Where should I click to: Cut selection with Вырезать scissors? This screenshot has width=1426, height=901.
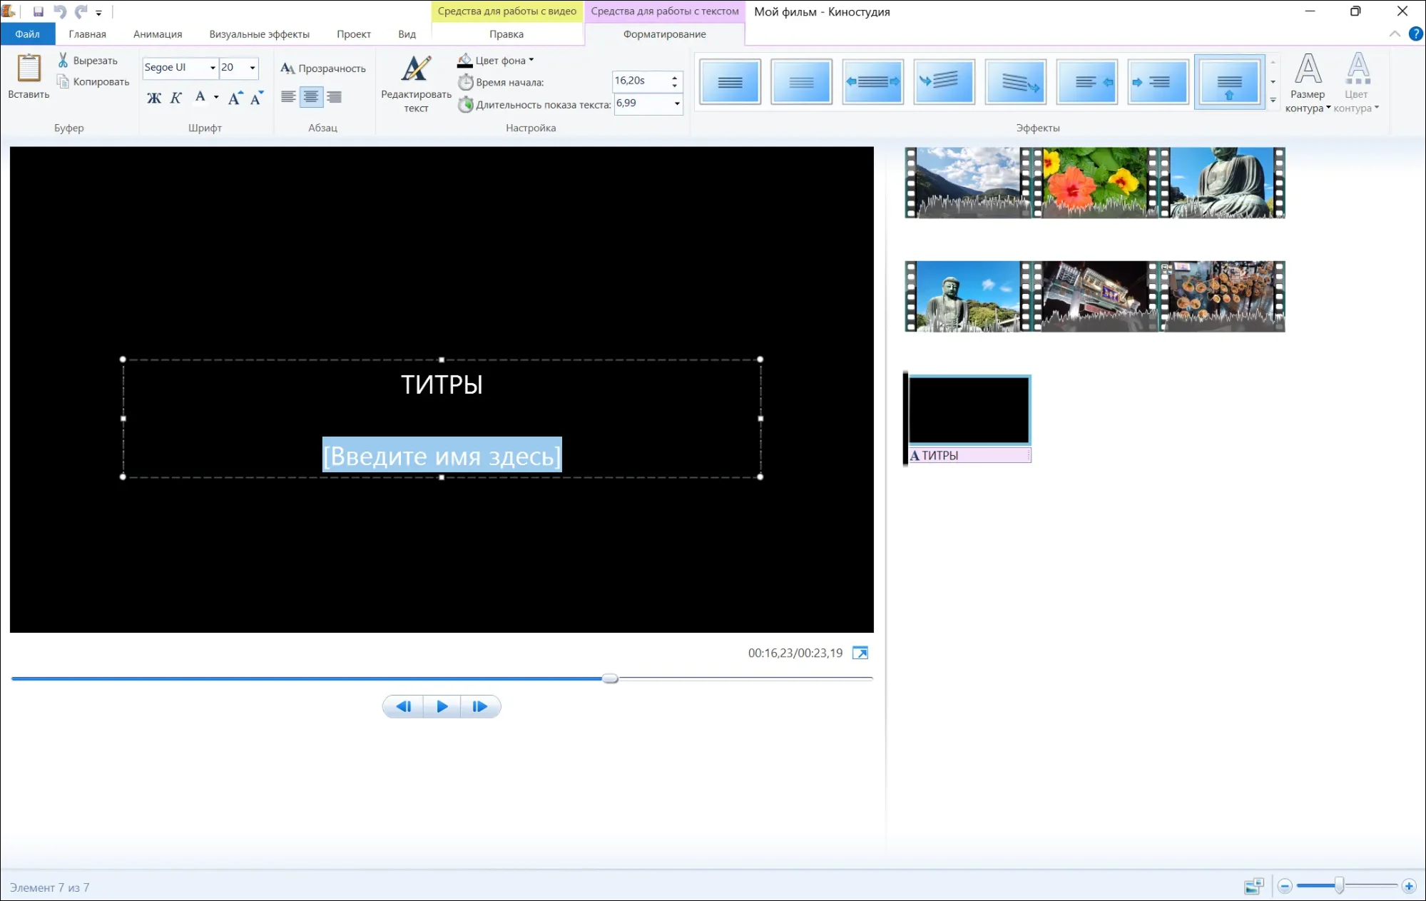[88, 61]
